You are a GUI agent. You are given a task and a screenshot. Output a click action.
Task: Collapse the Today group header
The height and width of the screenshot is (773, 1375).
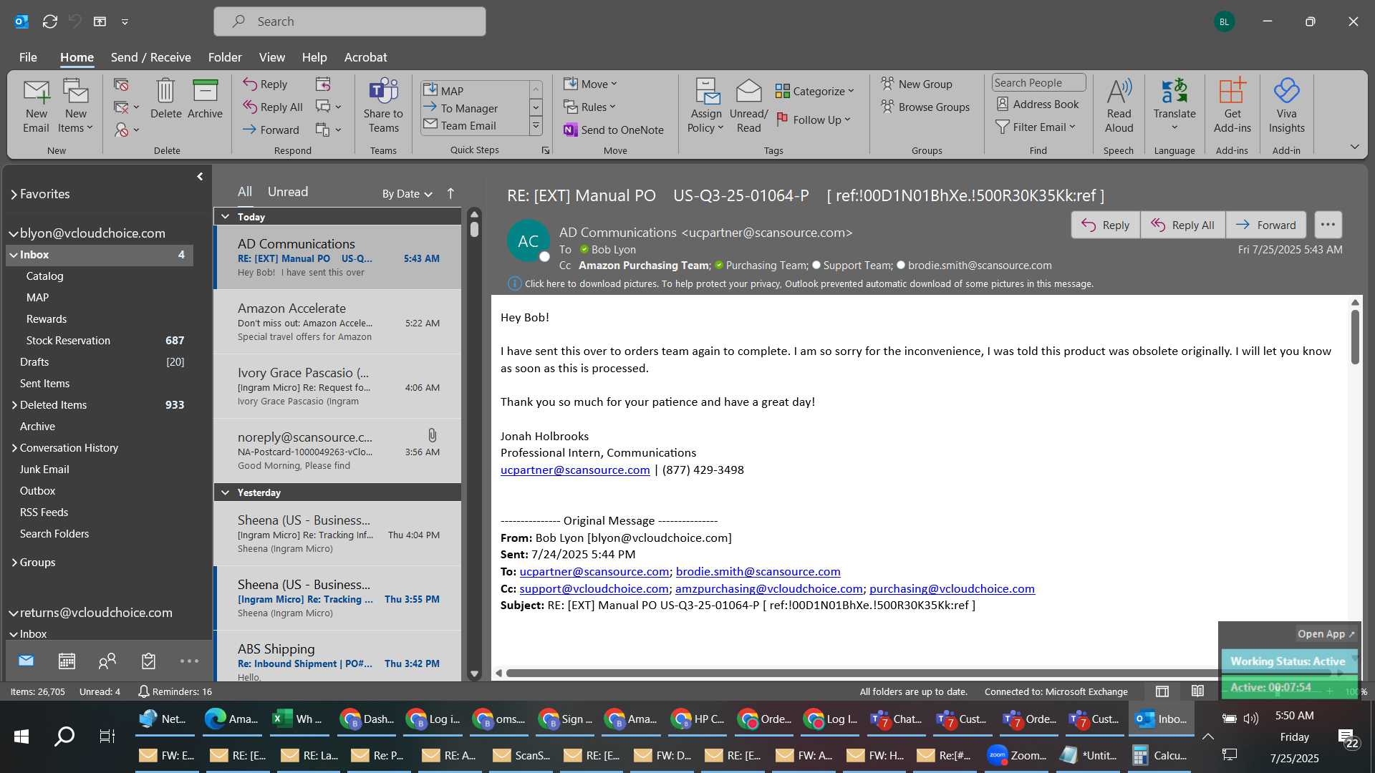pos(225,217)
